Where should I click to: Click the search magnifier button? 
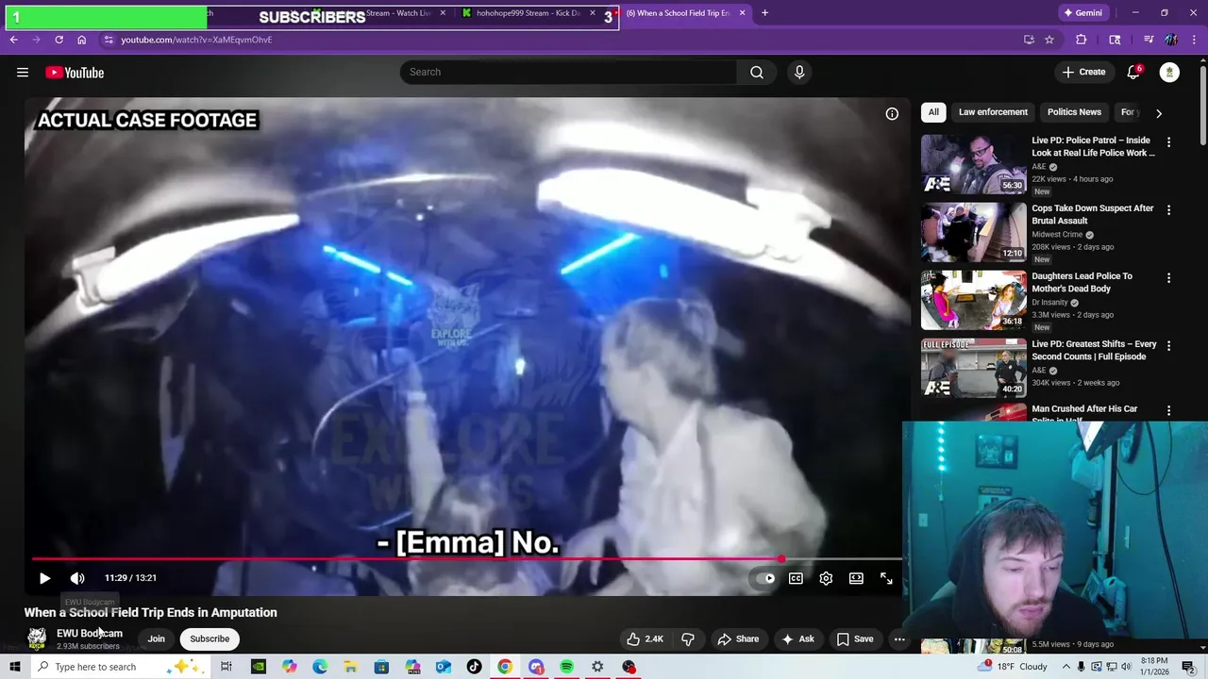pyautogui.click(x=757, y=73)
